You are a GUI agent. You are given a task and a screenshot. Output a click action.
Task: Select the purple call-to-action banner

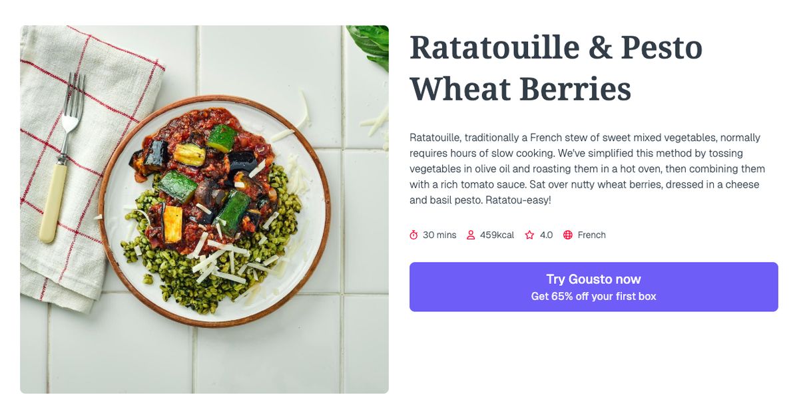point(594,287)
